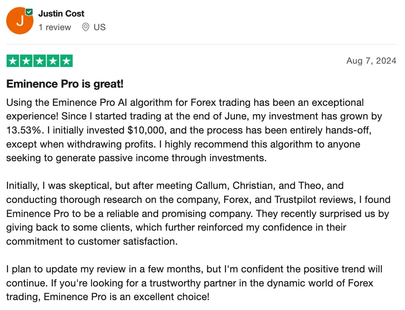Open the 'Eminence Pro is great!' review title
The image size is (405, 310).
pyautogui.click(x=65, y=84)
